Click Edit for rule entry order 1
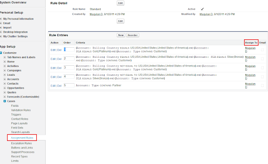268x164 pixels. pos(53,50)
